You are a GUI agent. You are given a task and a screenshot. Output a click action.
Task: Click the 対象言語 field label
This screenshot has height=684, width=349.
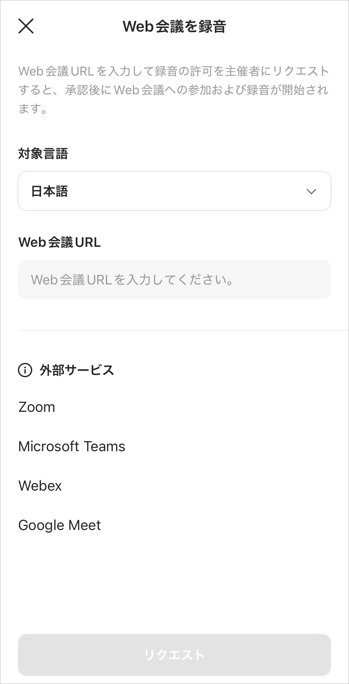click(x=43, y=154)
